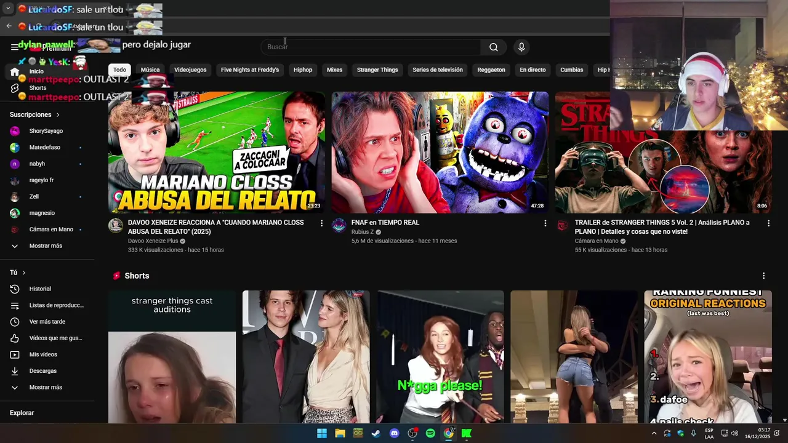Image resolution: width=788 pixels, height=443 pixels.
Task: Select the Stranger Things filter chip
Action: (x=377, y=70)
